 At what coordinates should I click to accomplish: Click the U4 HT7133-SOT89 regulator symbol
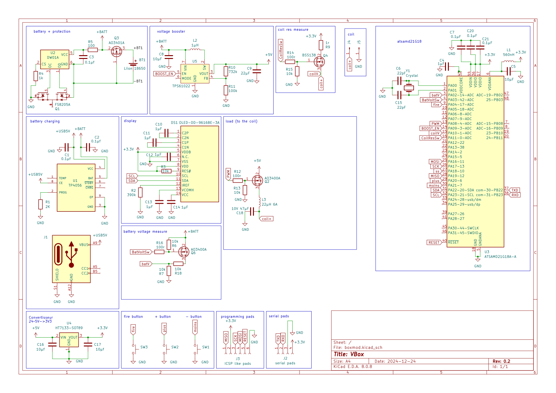tap(69, 340)
